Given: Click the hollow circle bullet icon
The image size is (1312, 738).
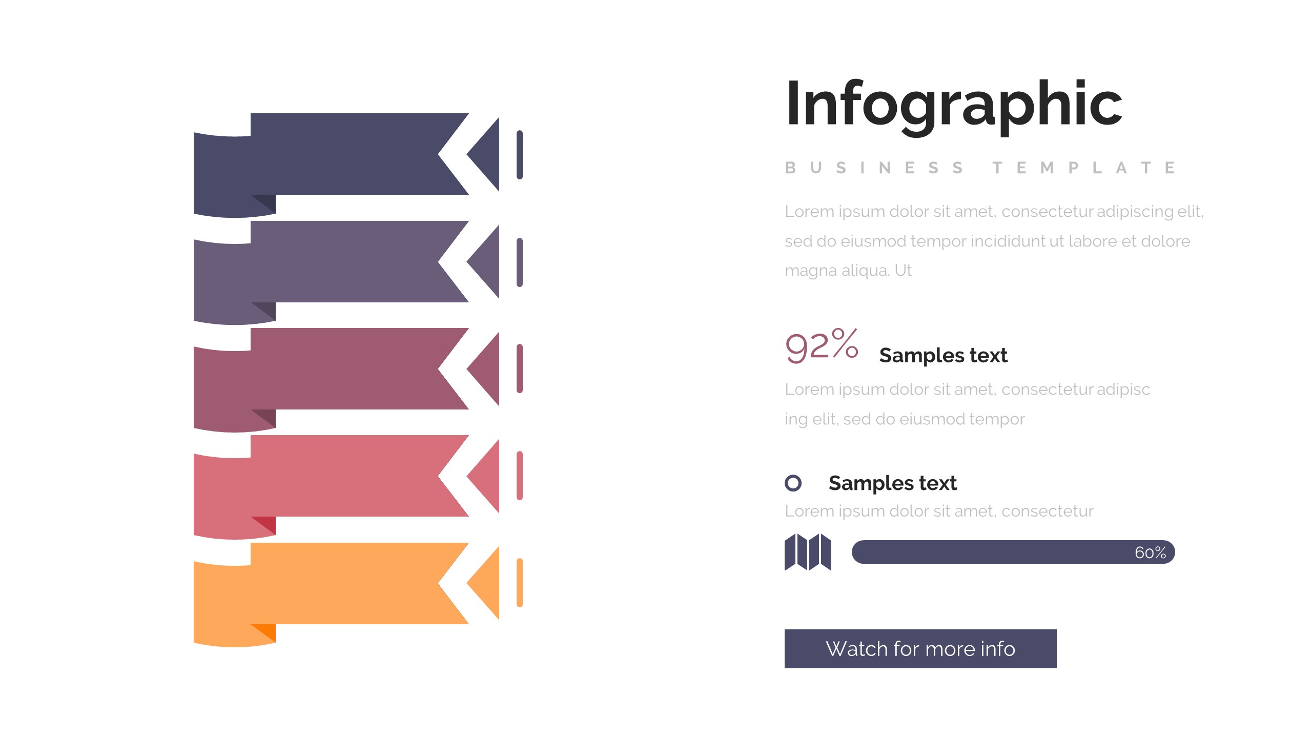Looking at the screenshot, I should point(793,483).
